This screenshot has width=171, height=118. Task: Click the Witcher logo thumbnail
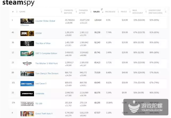click(27, 63)
